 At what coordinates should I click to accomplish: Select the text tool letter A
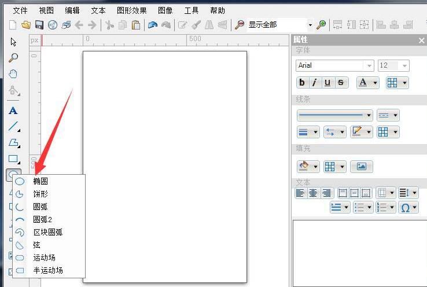[x=13, y=111]
